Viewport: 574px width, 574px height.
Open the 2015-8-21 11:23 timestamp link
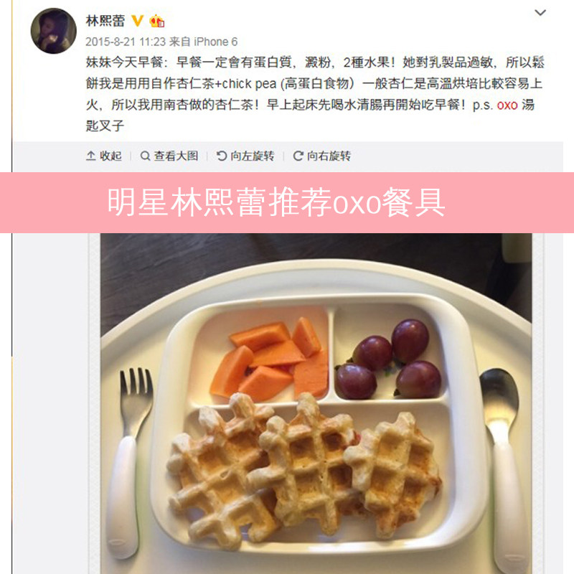(x=126, y=42)
